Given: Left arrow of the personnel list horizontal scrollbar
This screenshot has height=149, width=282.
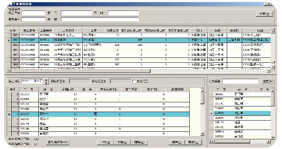Looking at the screenshot, I should click(212, 141).
